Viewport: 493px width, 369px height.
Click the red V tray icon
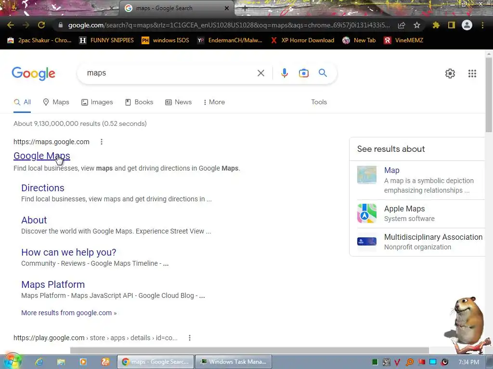pos(397,362)
